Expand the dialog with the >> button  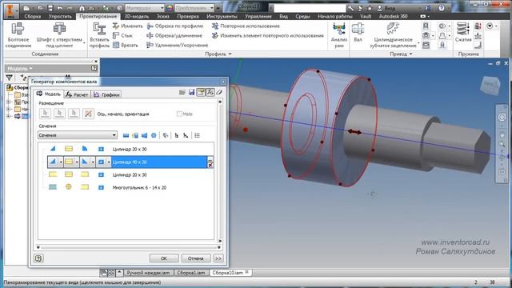pyautogui.click(x=218, y=258)
